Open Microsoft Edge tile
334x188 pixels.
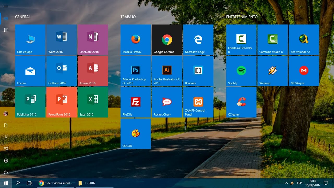pos(198,40)
